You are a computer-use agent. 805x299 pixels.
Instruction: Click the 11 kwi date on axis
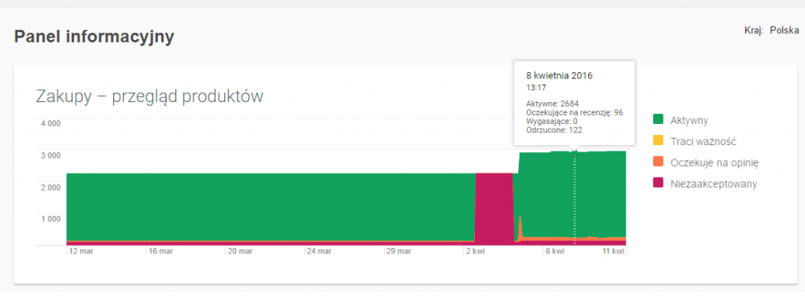pos(612,251)
